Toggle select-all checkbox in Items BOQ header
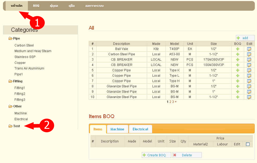257x163 pixels. tap(248, 144)
